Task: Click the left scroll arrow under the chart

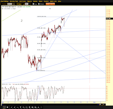Action: 3,104
